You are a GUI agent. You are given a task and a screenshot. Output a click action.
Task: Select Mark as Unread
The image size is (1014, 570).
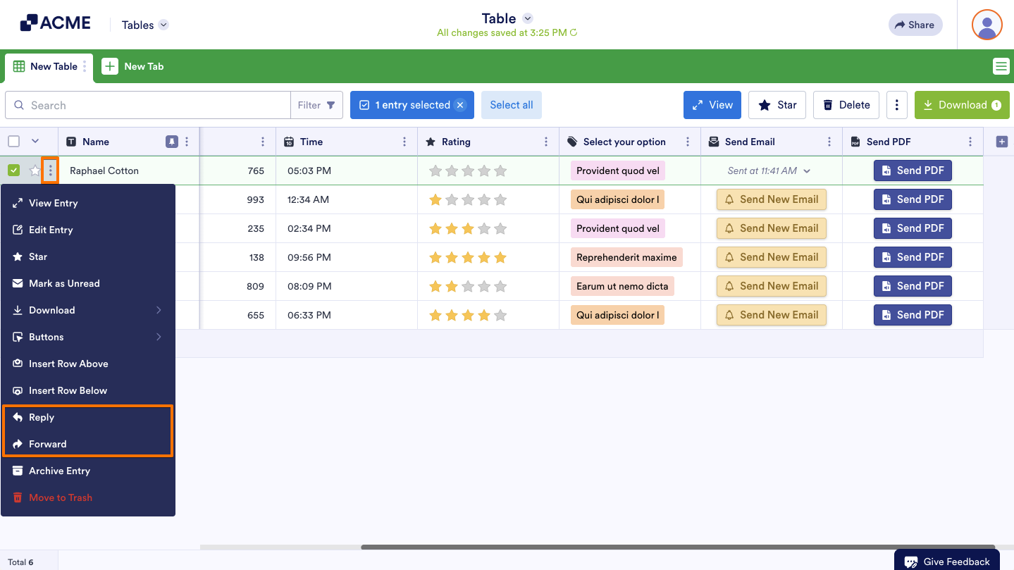[x=88, y=283]
